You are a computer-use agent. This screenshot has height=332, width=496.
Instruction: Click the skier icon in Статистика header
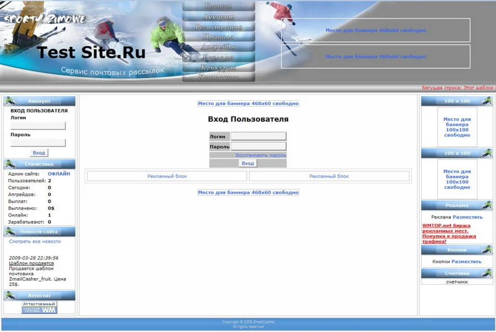pos(11,164)
